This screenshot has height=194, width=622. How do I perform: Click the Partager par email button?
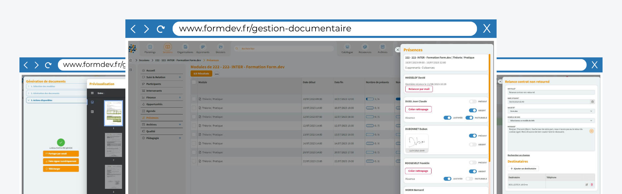click(61, 154)
